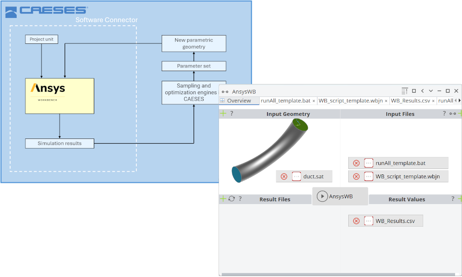Image resolution: width=462 pixels, height=277 pixels.
Task: Open the runAll_template.bat tab
Action: pyautogui.click(x=286, y=101)
